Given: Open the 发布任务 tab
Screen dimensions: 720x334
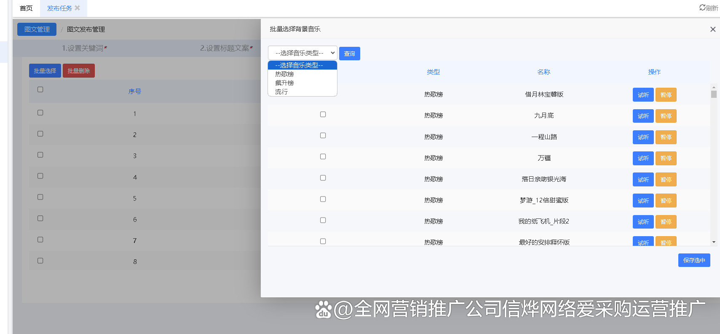Looking at the screenshot, I should point(59,8).
